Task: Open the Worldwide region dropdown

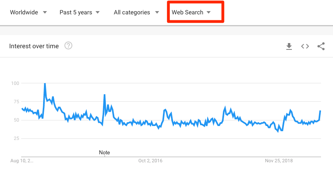Action: pyautogui.click(x=24, y=12)
